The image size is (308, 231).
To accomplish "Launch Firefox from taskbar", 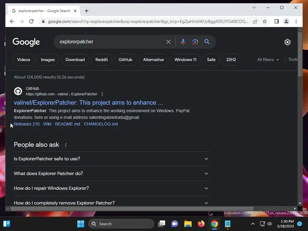I will (201, 224).
